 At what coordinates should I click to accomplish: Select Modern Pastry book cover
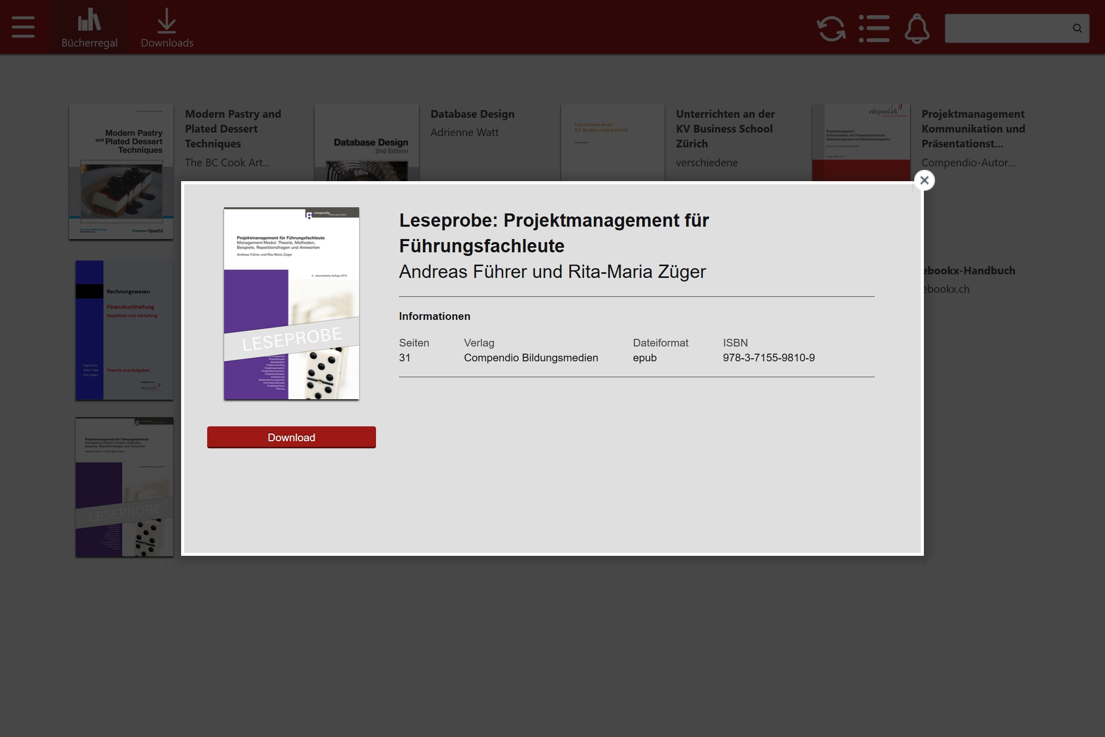pos(121,171)
